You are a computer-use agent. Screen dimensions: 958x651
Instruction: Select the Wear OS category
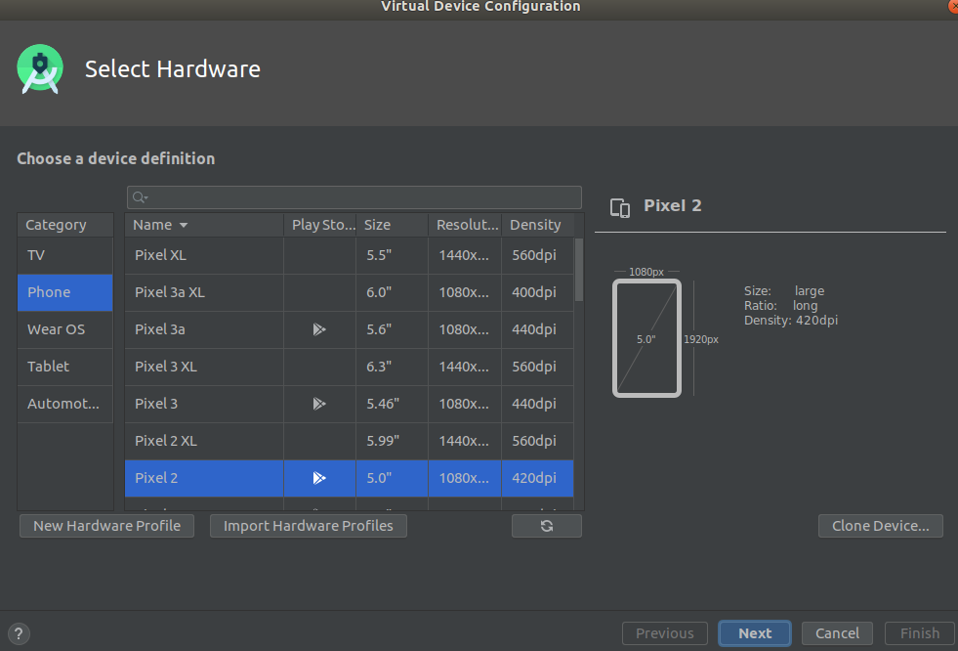click(x=65, y=329)
